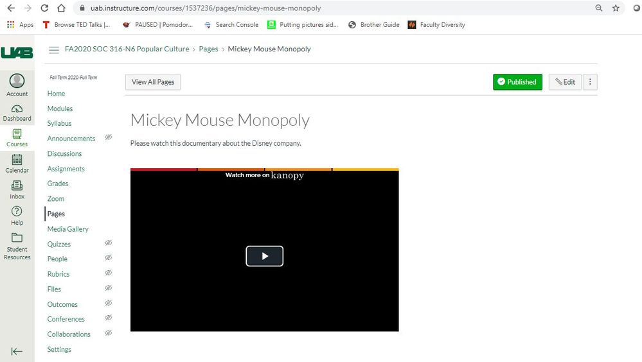Play the Kanopy documentary video

click(x=264, y=256)
